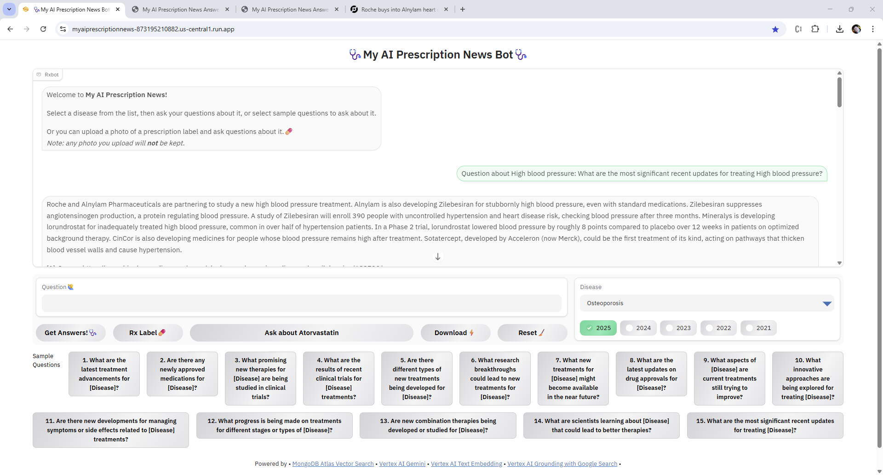Select sample question 9 about improving current treatments
This screenshot has height=475, width=883.
pos(729,378)
